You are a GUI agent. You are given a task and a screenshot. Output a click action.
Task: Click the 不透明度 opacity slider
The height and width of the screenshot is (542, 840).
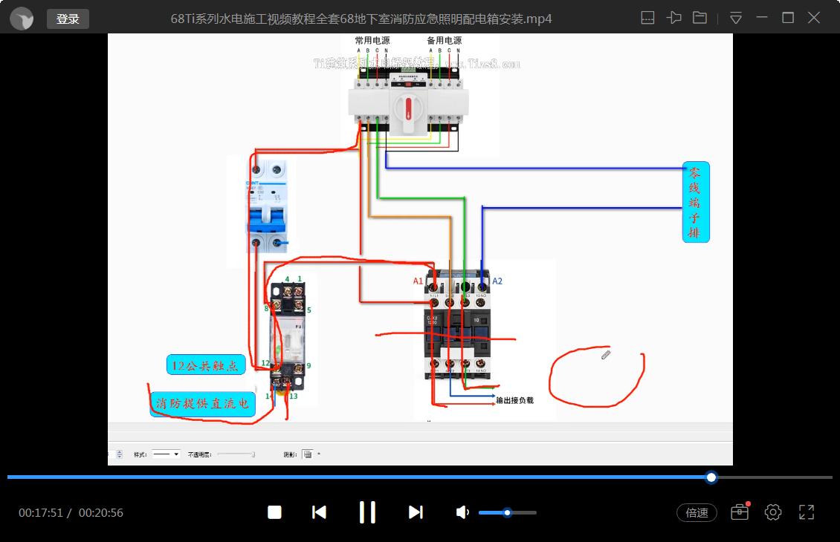point(235,454)
